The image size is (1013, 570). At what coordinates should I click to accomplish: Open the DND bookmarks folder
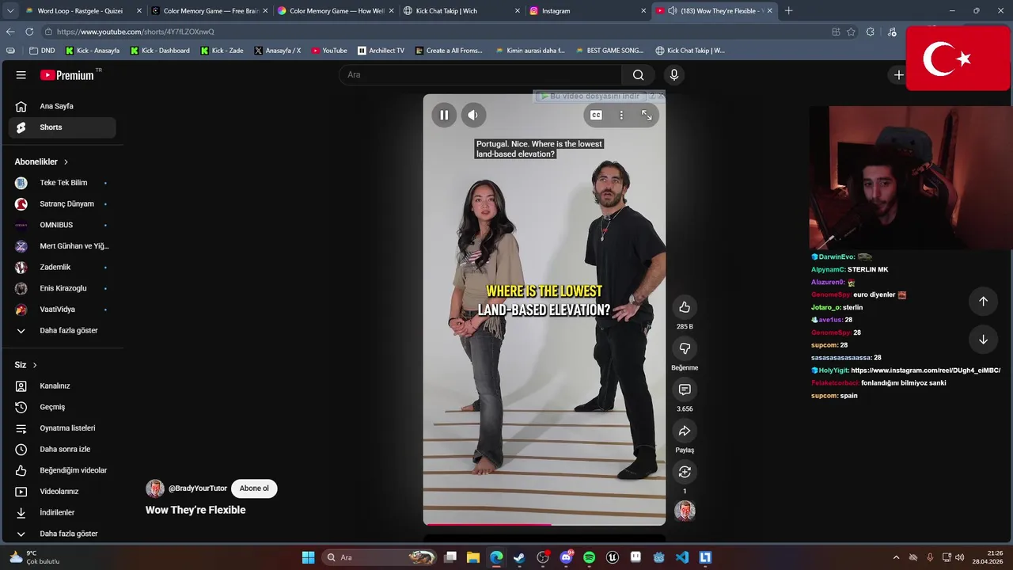pos(42,51)
